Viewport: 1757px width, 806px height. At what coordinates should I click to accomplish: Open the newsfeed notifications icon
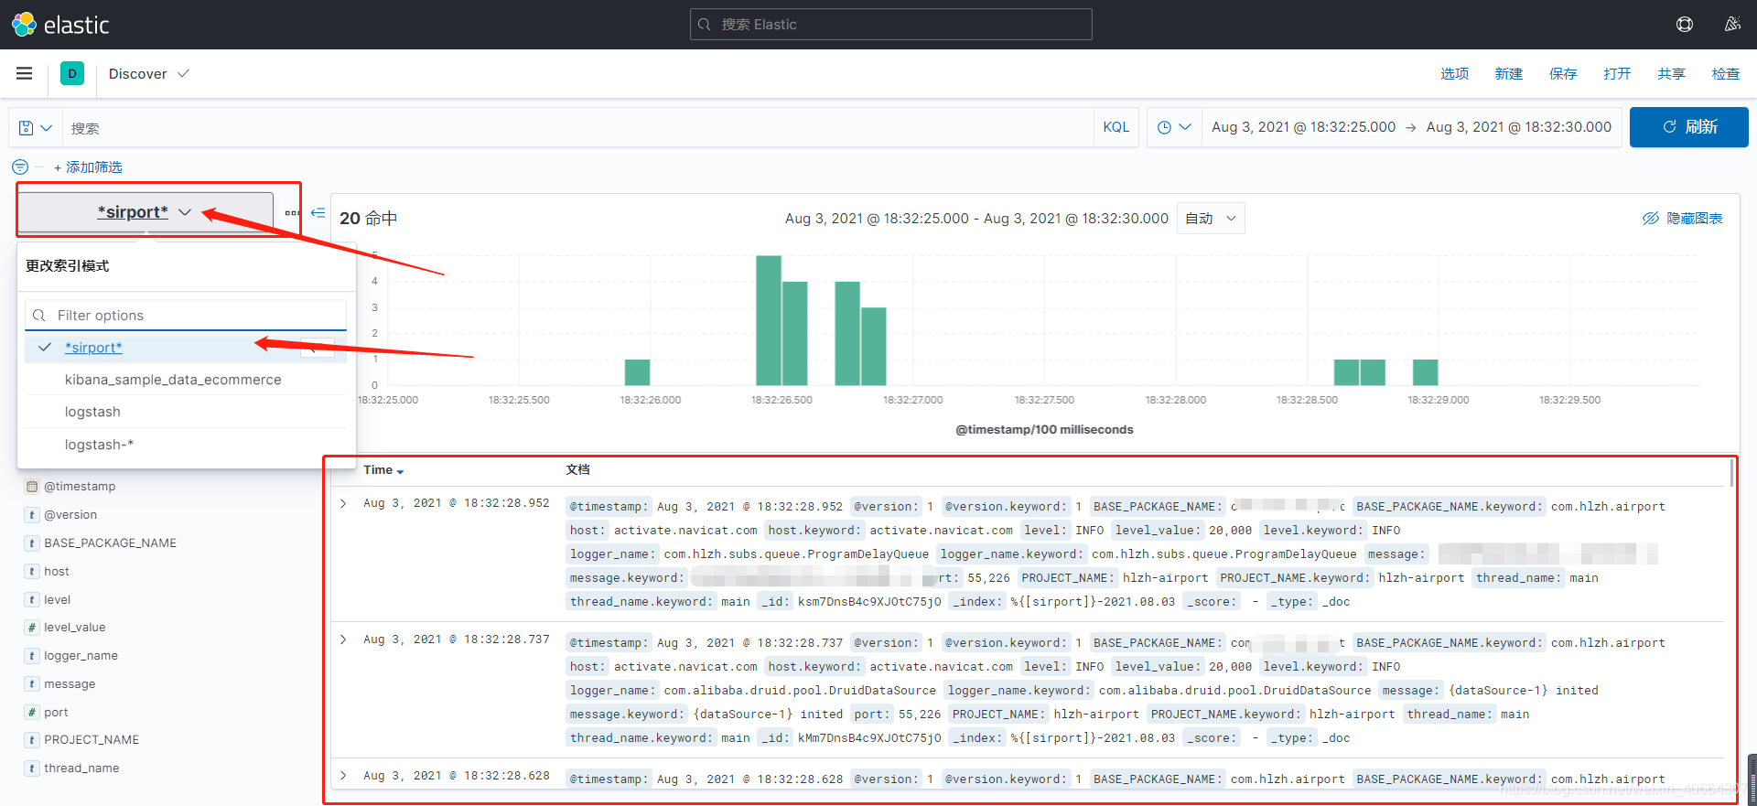(x=1732, y=25)
